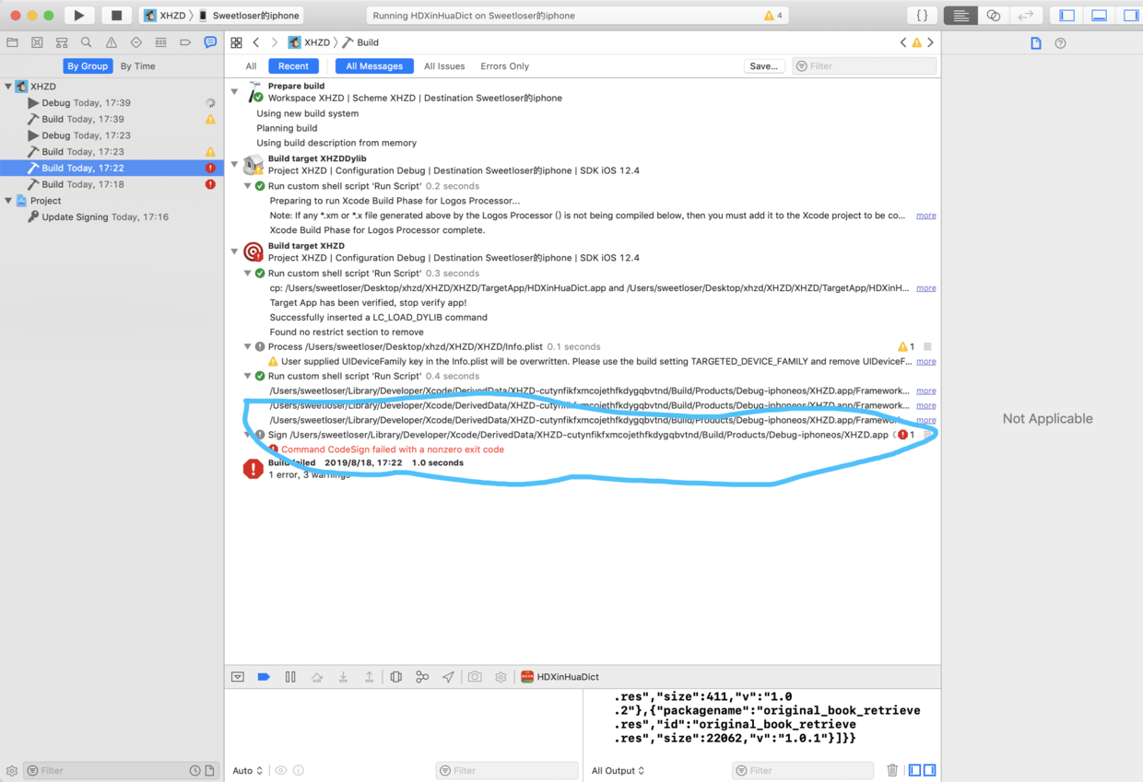Collapse the Prepare build section
1143x782 pixels.
click(235, 92)
